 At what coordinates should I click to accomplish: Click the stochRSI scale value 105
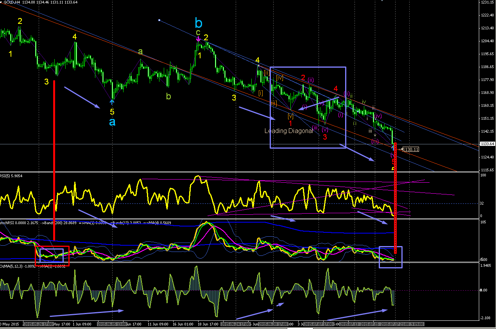tap(483, 222)
